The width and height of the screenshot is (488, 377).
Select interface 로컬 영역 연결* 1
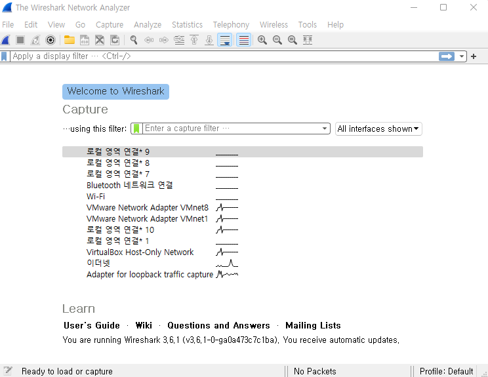pyautogui.click(x=243, y=241)
